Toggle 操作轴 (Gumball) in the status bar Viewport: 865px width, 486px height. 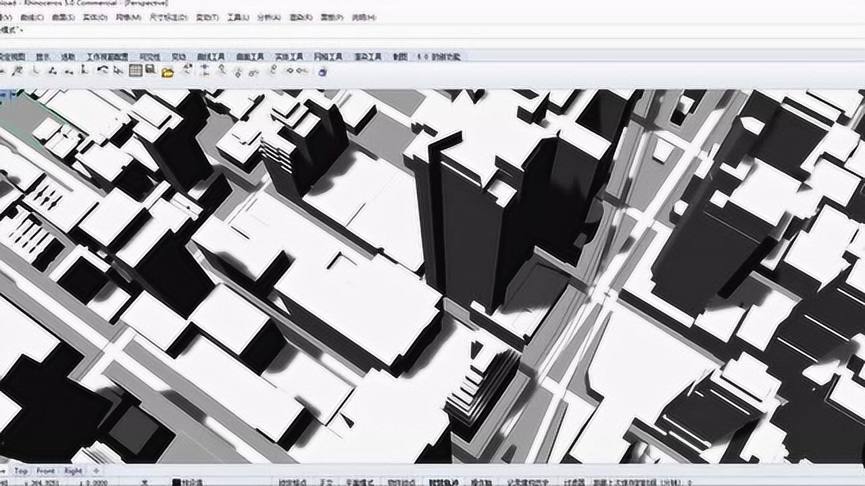[x=481, y=482]
